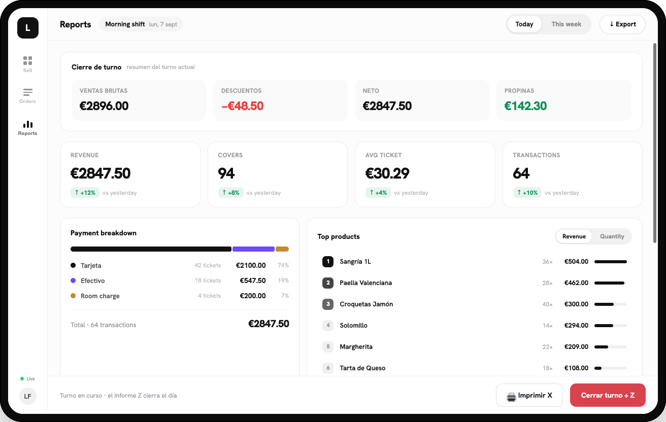Click rank badge 2 beside Paella Valenciana

click(x=328, y=283)
